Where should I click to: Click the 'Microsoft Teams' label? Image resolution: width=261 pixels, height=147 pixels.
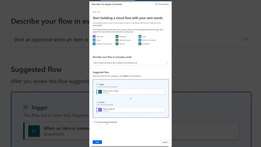[125, 40]
